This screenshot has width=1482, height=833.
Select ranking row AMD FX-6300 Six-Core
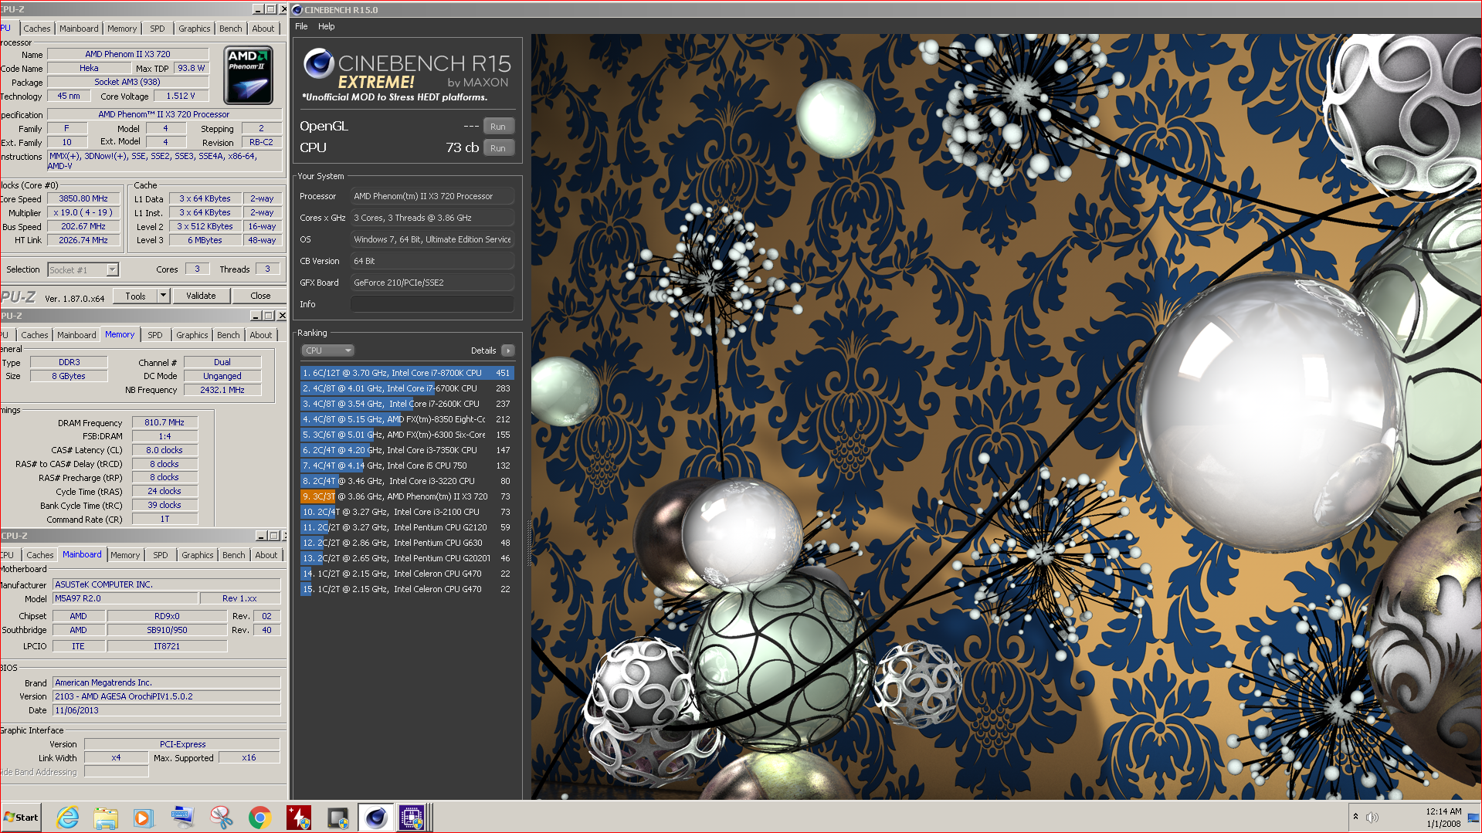click(407, 435)
